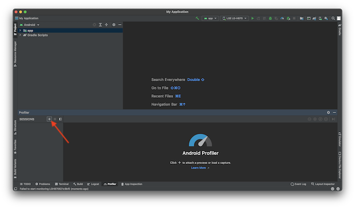Open Profiler panel gear settings
Screen dimensions: 355x208
click(x=328, y=113)
